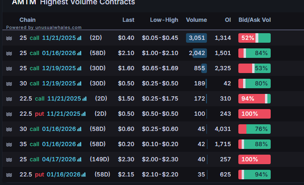304x185 pixels.
Task: Click the 88% bid/ask volume bar
Action: tap(255, 144)
